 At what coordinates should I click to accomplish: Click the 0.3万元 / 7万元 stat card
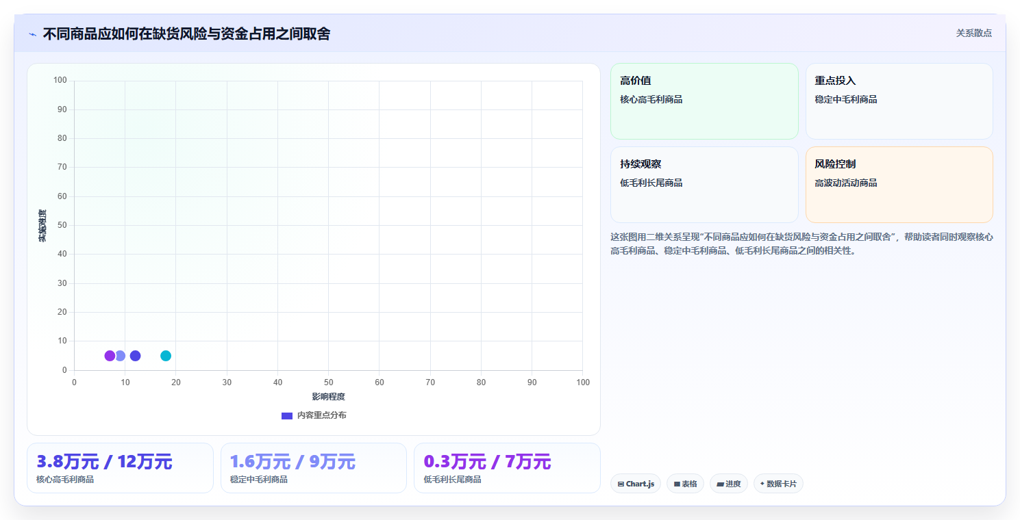[x=507, y=468]
